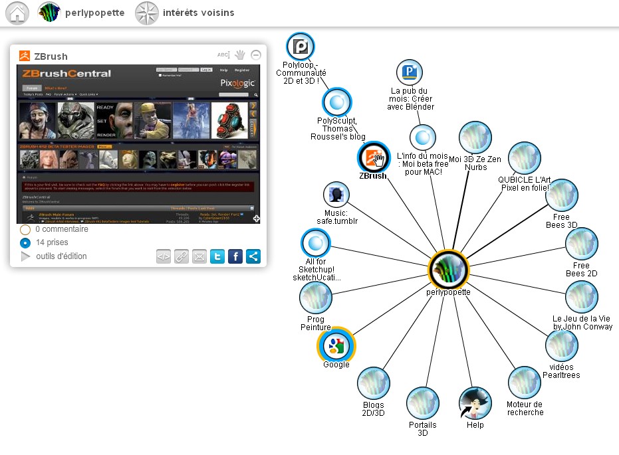Open the Prog Peinture pearltree

point(315,298)
